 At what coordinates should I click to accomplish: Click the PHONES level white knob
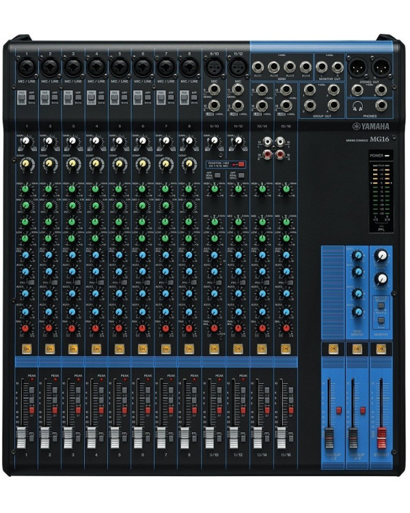coord(381,278)
